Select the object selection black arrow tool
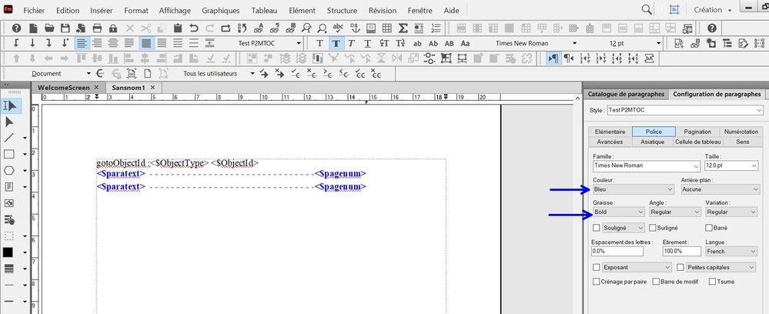769x314 pixels. (8, 122)
